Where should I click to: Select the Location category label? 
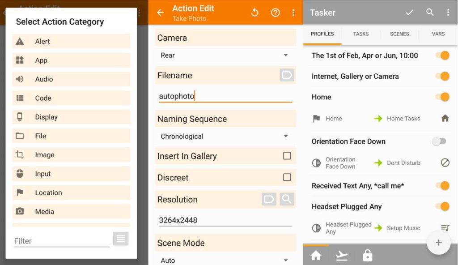48,192
